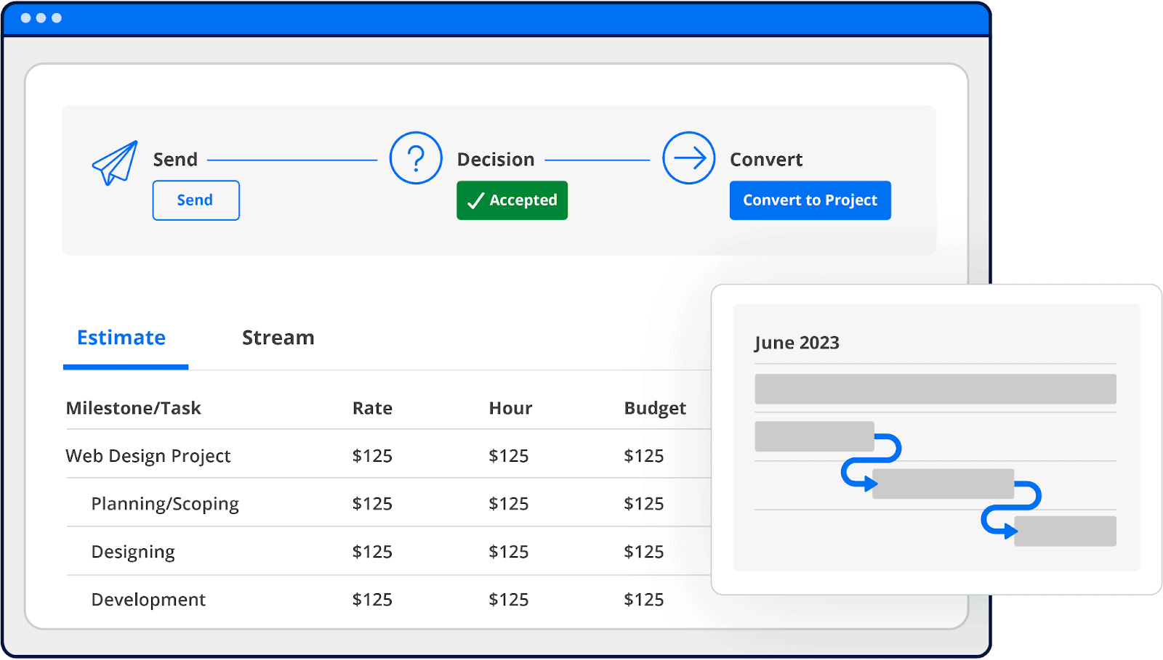Click the green Accepted status button
The height and width of the screenshot is (660, 1163).
(x=512, y=200)
